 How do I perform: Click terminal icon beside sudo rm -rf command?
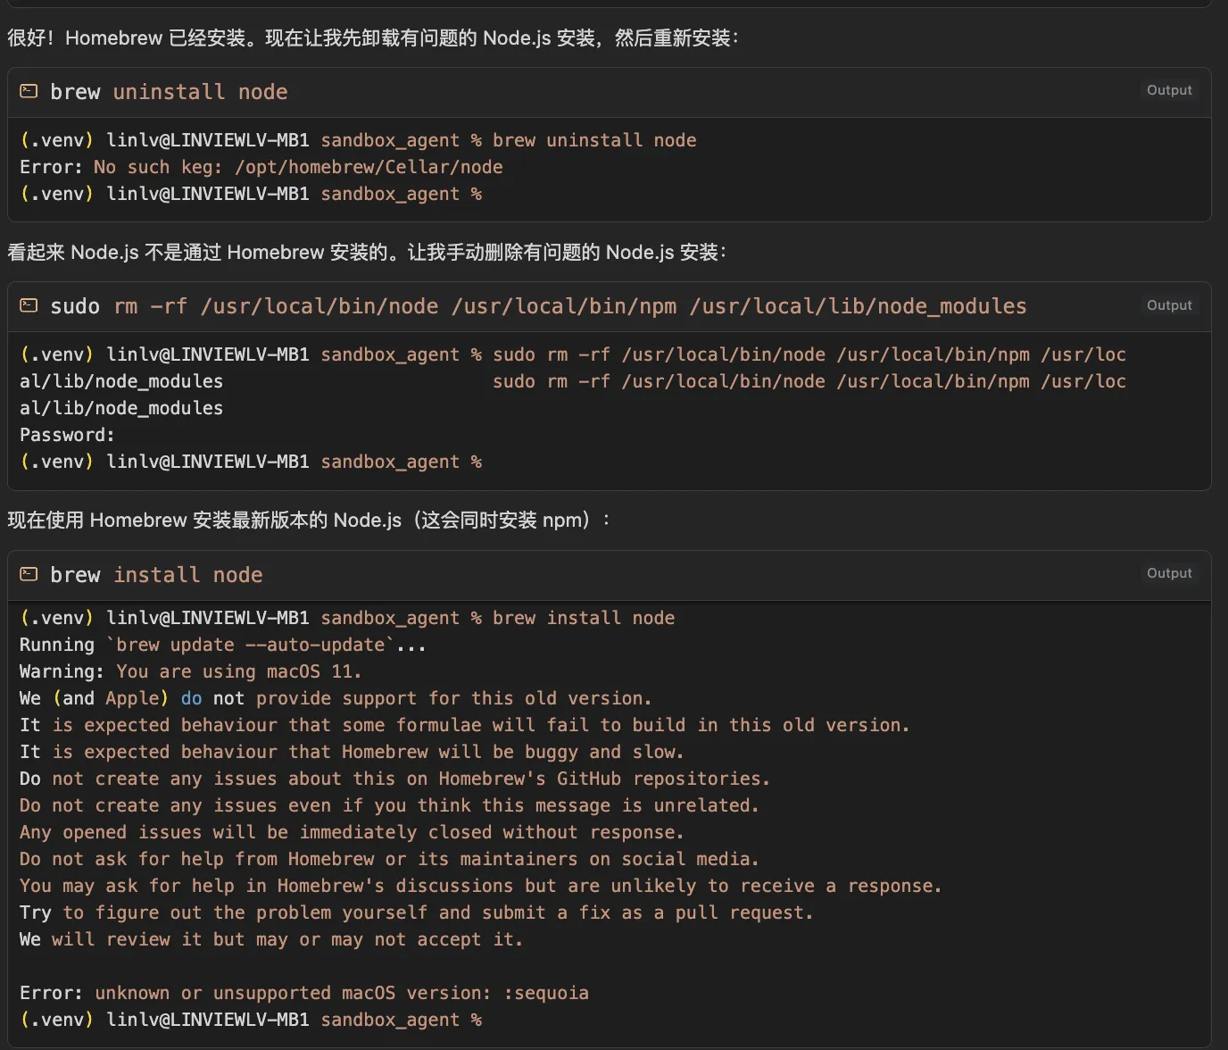[29, 305]
